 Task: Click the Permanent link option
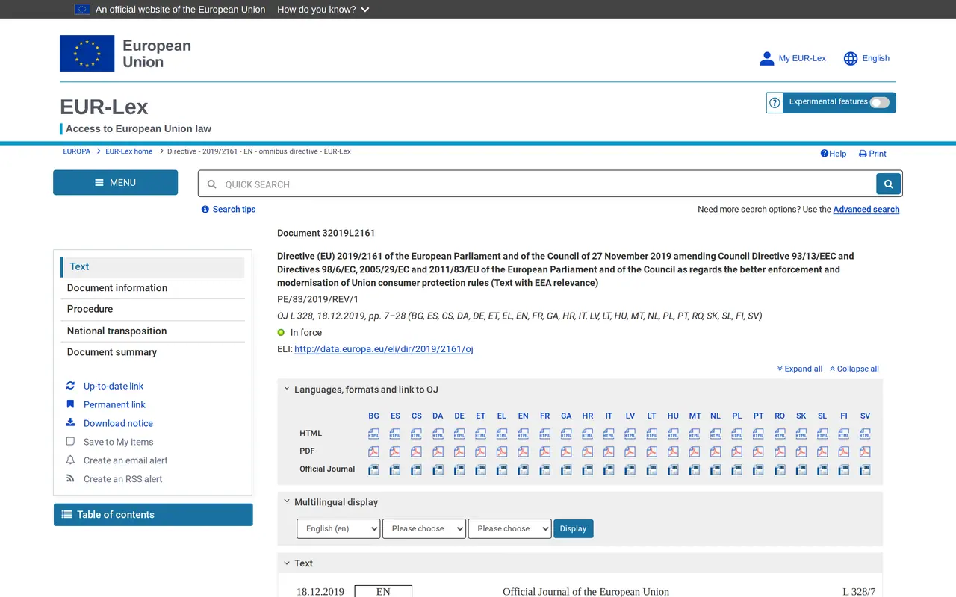(x=114, y=404)
